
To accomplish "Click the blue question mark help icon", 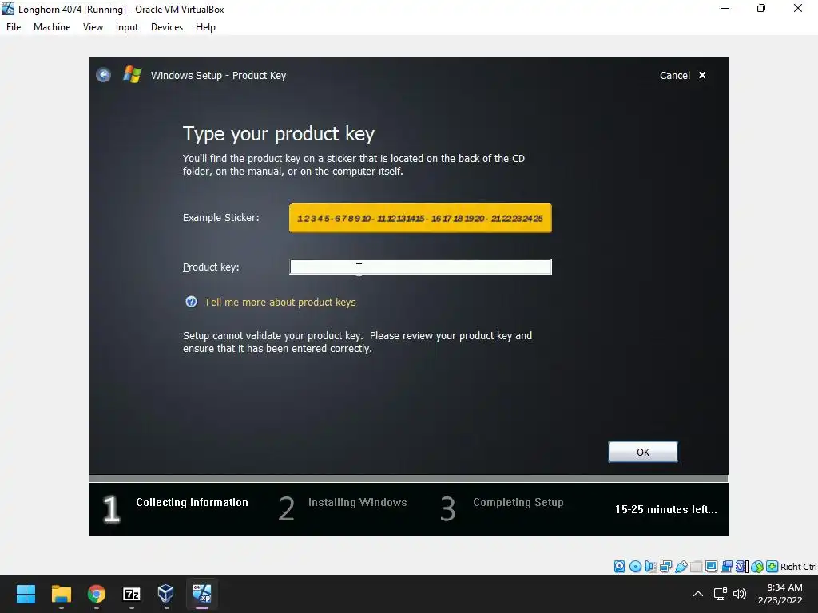I will coord(192,302).
